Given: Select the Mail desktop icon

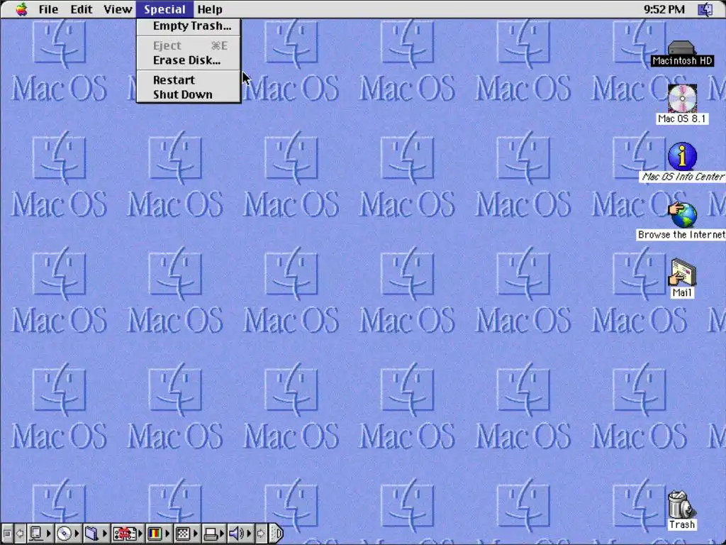Looking at the screenshot, I should 682,278.
